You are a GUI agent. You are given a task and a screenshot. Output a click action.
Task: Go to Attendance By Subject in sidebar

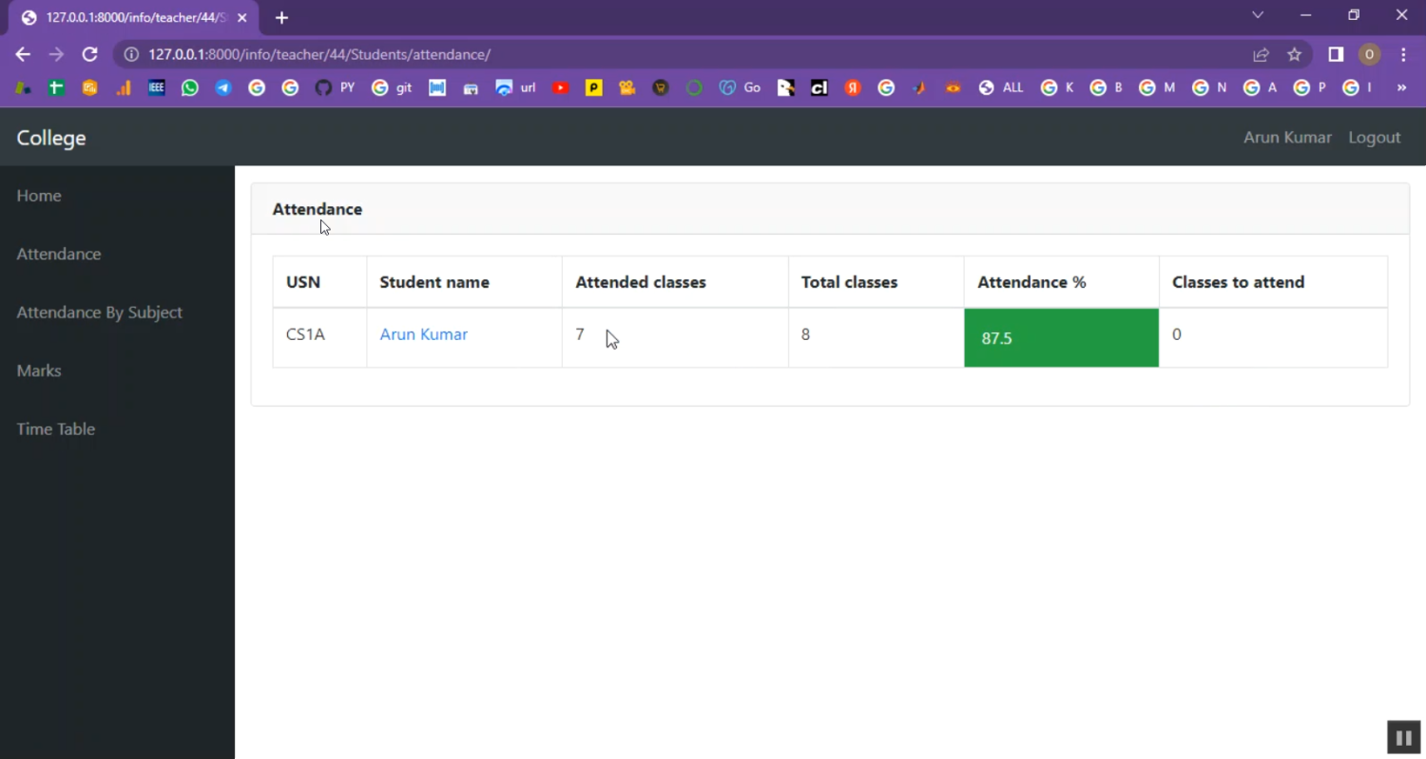click(x=99, y=313)
